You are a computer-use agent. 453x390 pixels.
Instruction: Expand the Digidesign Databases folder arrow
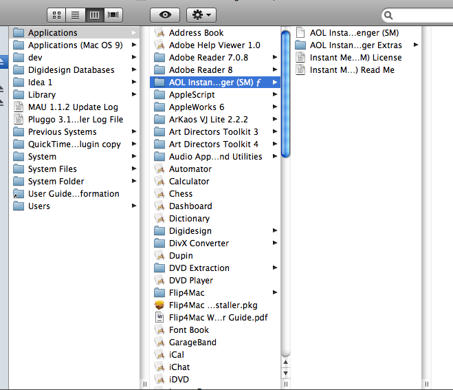click(x=134, y=69)
